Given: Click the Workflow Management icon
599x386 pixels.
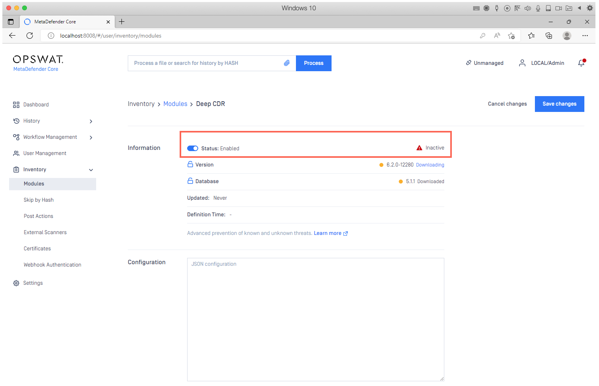Looking at the screenshot, I should pyautogui.click(x=16, y=137).
